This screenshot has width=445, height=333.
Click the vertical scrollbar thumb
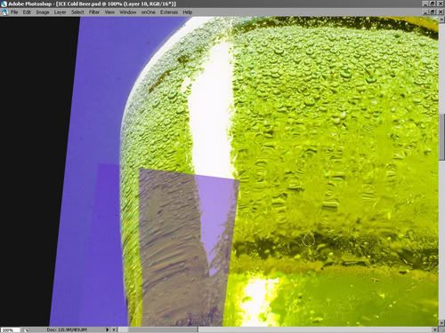point(441,137)
